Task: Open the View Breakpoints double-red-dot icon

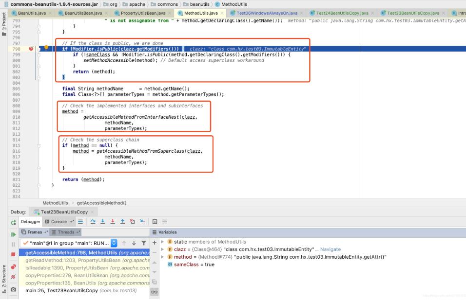Action: 13,266
